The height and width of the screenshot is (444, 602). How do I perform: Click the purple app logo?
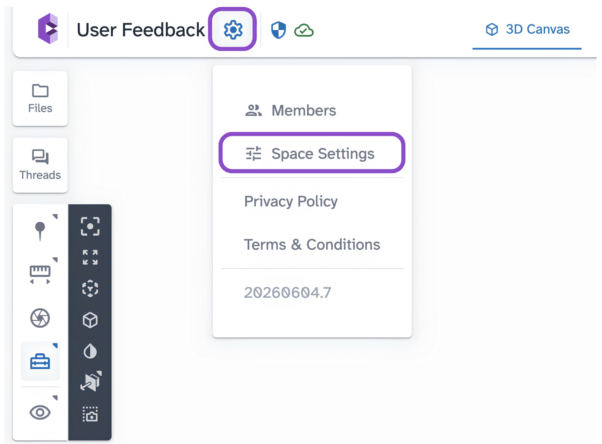48,29
